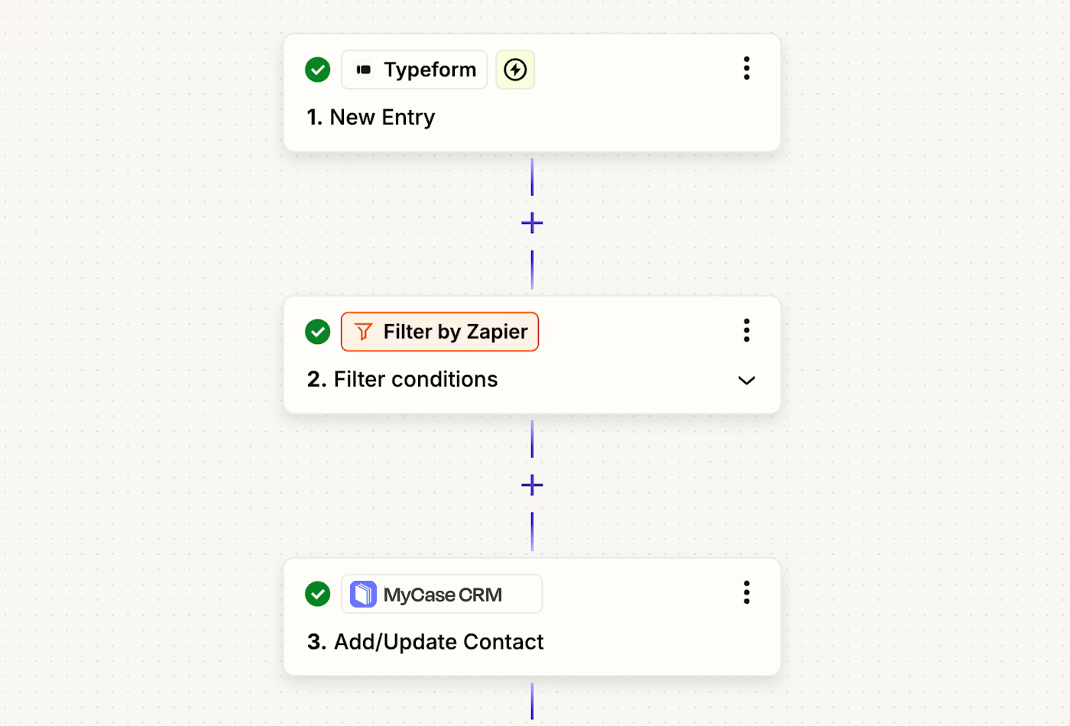The height and width of the screenshot is (726, 1070).
Task: Click the orange filter funnel icon
Action: point(364,332)
